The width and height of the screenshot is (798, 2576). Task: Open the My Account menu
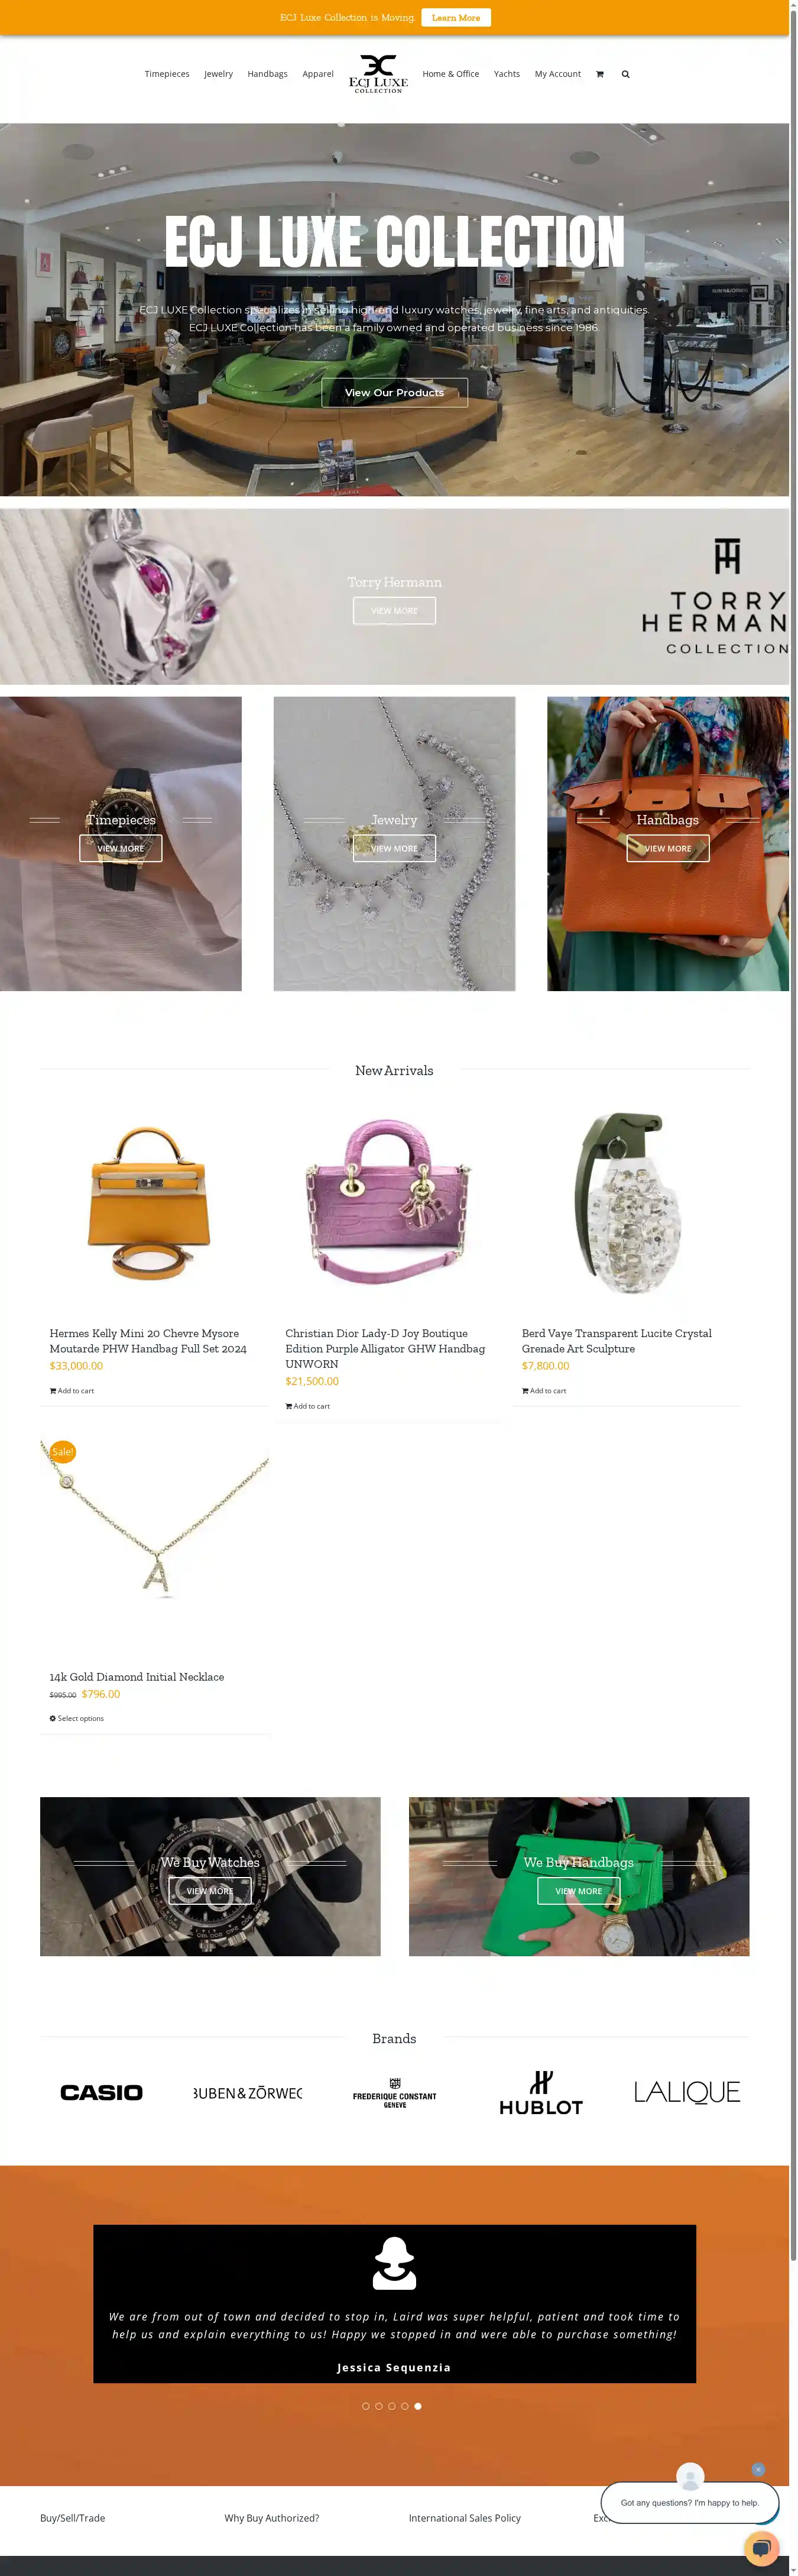558,74
